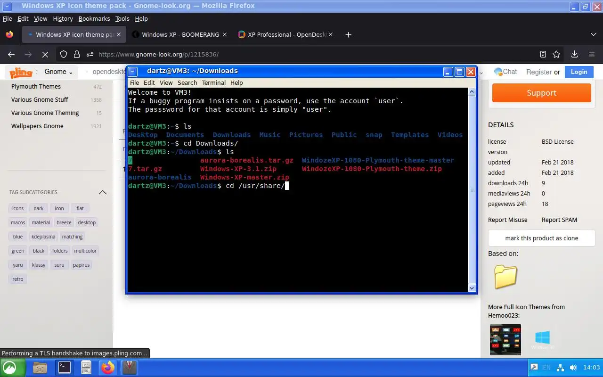Image resolution: width=603 pixels, height=377 pixels.
Task: Click Report SPAM link
Action: pyautogui.click(x=559, y=220)
